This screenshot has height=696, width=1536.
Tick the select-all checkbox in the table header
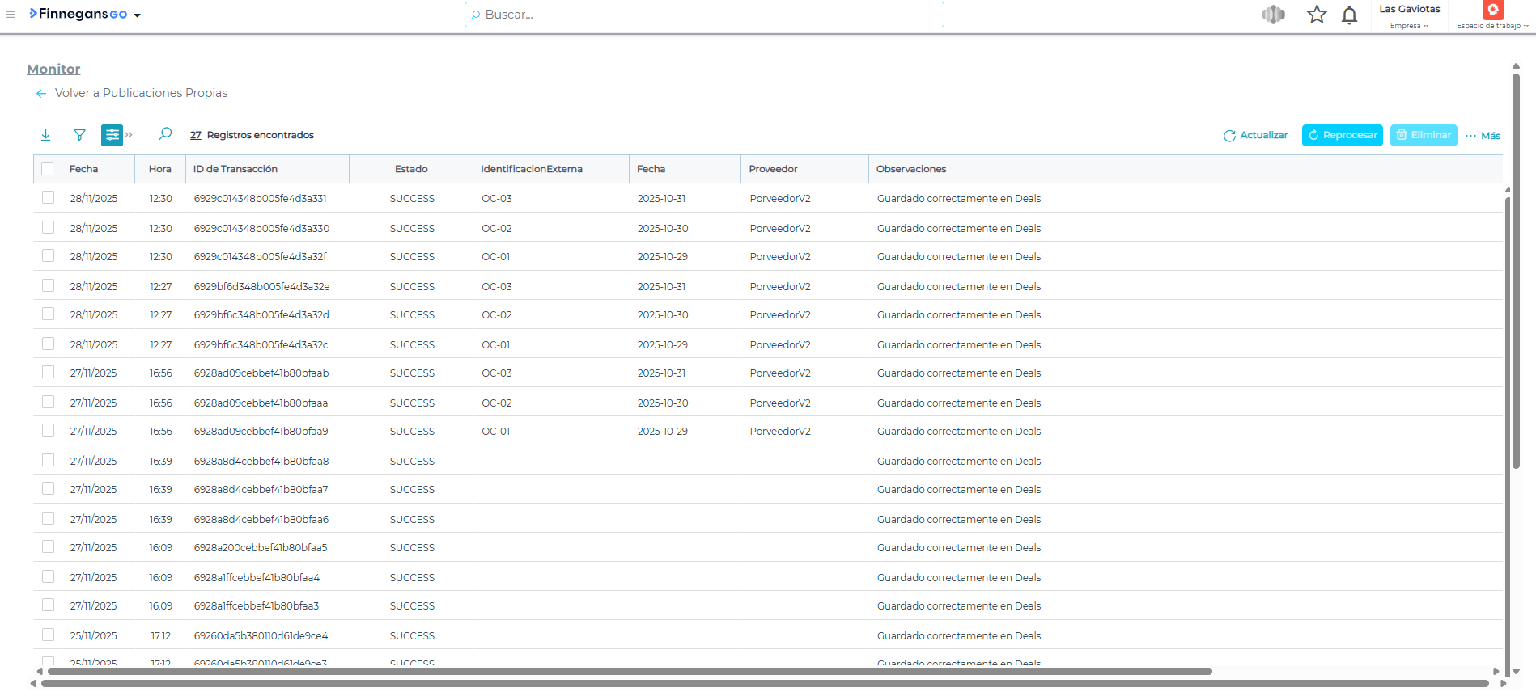click(48, 169)
